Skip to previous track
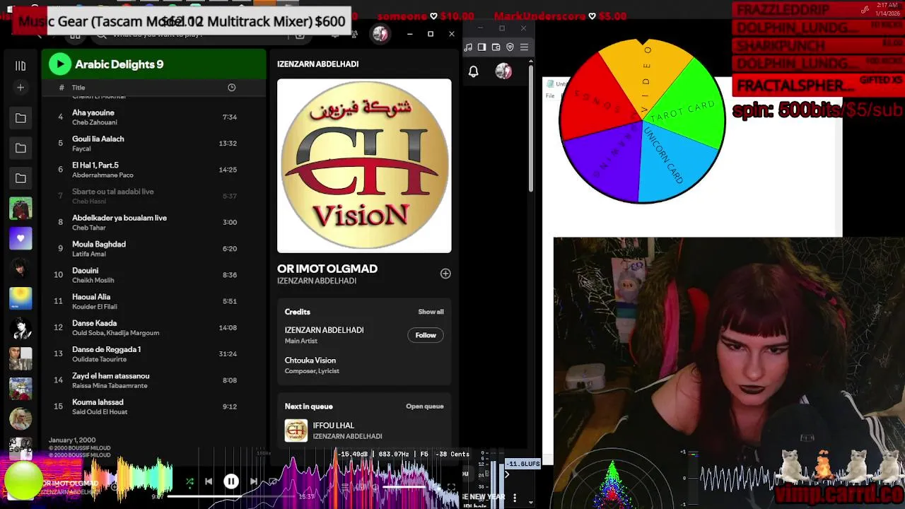Viewport: 905px width, 509px height. pyautogui.click(x=209, y=481)
